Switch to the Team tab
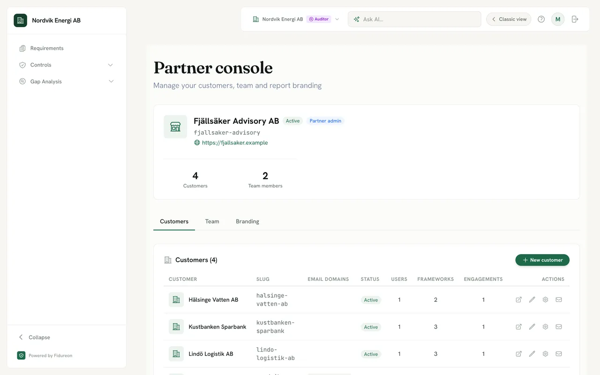This screenshot has height=375, width=600. pyautogui.click(x=212, y=222)
